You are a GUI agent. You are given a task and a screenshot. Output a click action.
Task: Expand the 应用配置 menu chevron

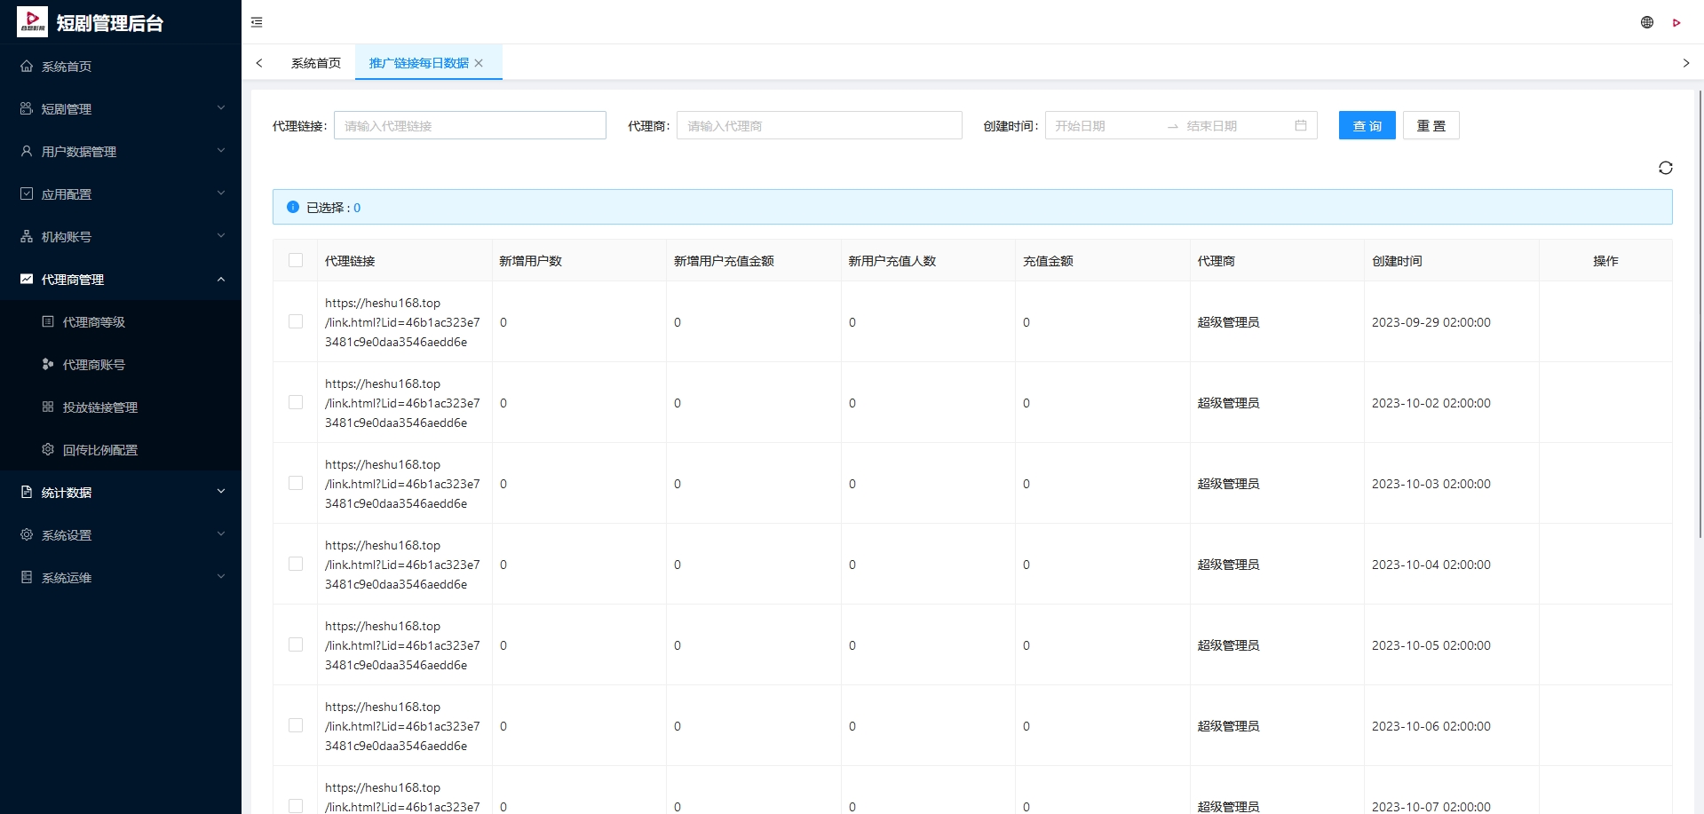(221, 193)
